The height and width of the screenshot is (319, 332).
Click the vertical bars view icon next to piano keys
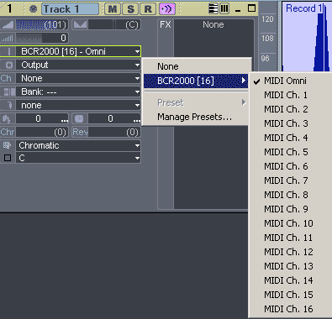(224, 9)
